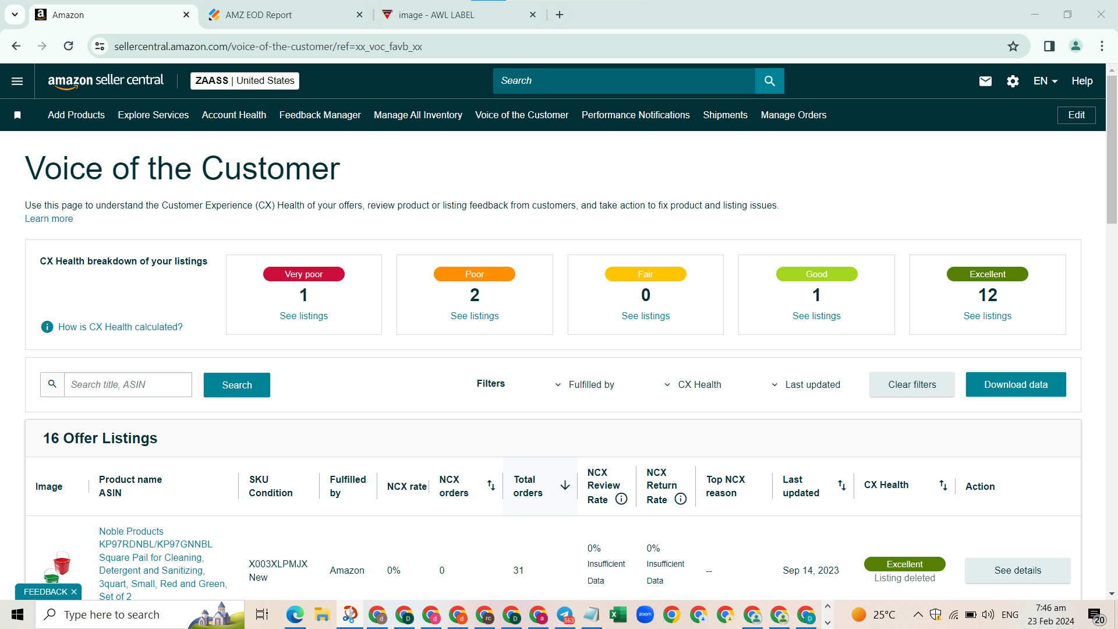Click the Seller Central top search field

624,81
